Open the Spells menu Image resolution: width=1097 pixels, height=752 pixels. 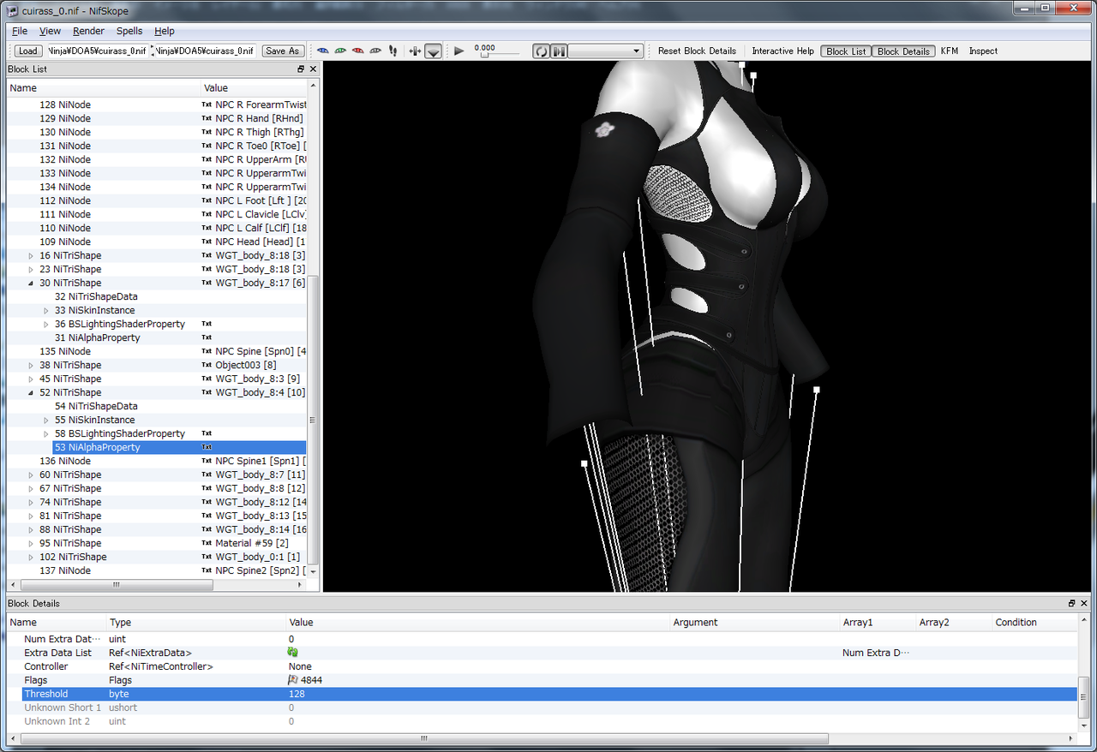[129, 31]
